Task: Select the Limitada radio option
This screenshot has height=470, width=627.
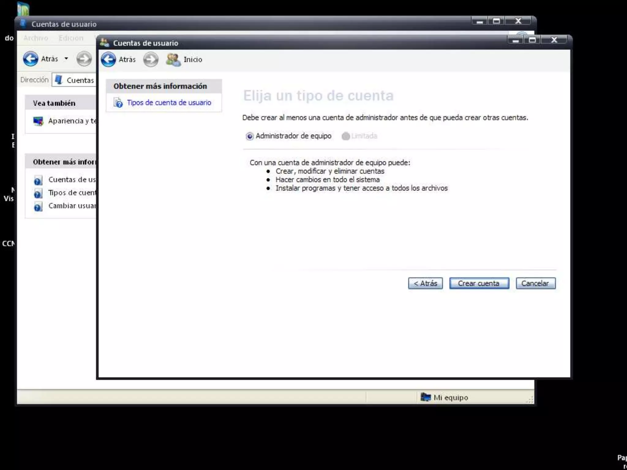Action: 346,136
